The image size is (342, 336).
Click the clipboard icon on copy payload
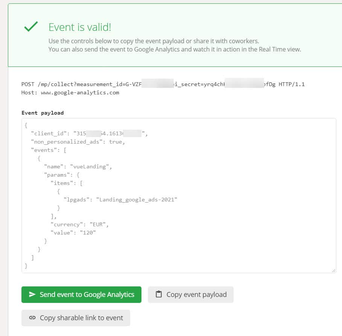(159, 294)
